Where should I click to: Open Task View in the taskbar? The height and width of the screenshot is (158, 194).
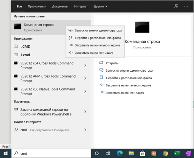108,153
